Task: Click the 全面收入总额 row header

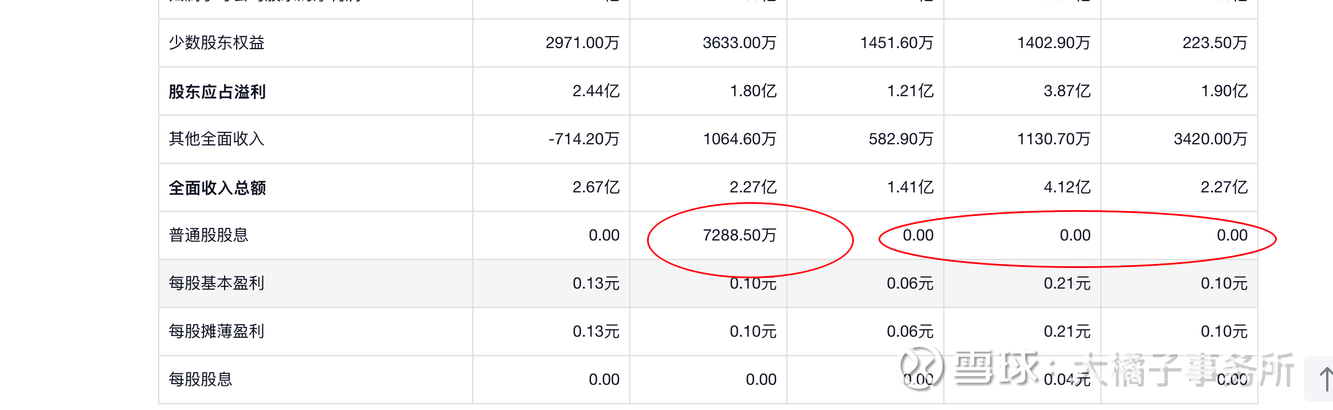Action: point(217,188)
